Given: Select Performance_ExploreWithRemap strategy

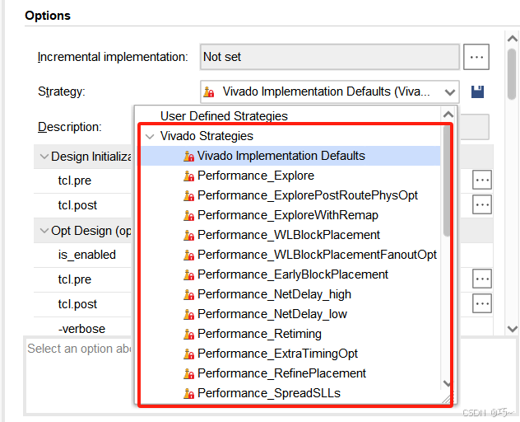Looking at the screenshot, I should click(288, 215).
